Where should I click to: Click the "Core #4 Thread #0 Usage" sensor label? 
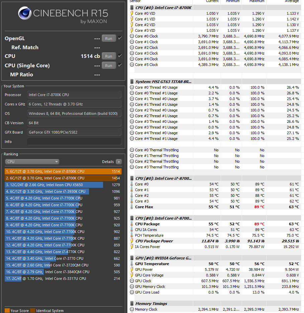pos(156,133)
